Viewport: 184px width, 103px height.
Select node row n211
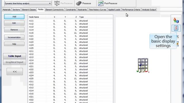click(x=70, y=51)
